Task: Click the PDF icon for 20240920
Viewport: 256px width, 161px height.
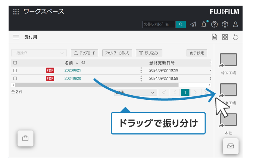Action: (50, 78)
